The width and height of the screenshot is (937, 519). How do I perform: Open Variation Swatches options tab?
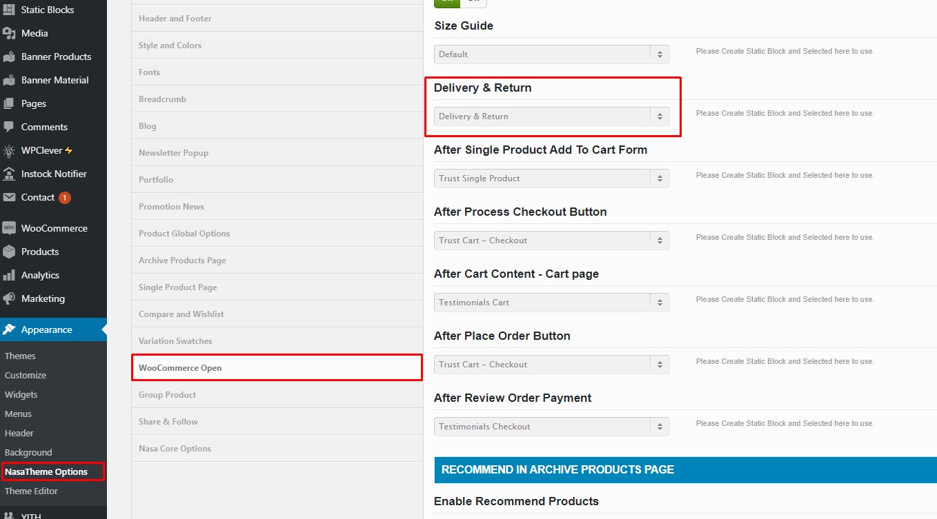point(277,341)
